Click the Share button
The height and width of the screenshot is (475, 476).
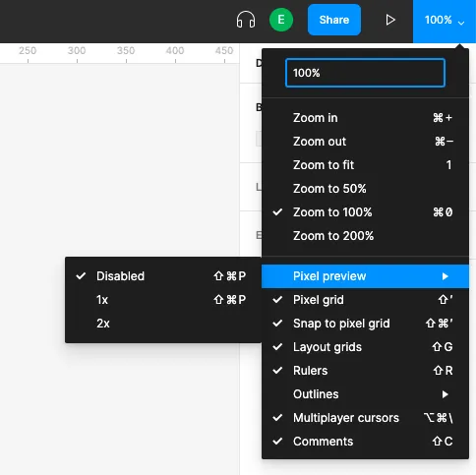pyautogui.click(x=334, y=20)
